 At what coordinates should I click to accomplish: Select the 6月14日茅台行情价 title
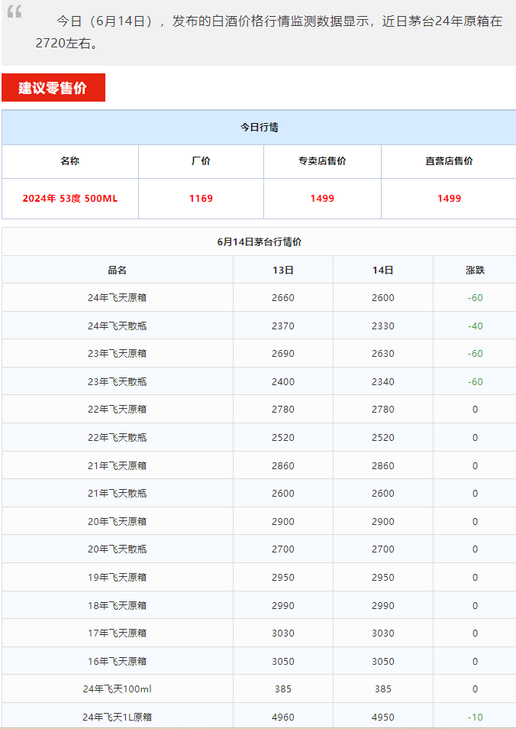click(260, 241)
